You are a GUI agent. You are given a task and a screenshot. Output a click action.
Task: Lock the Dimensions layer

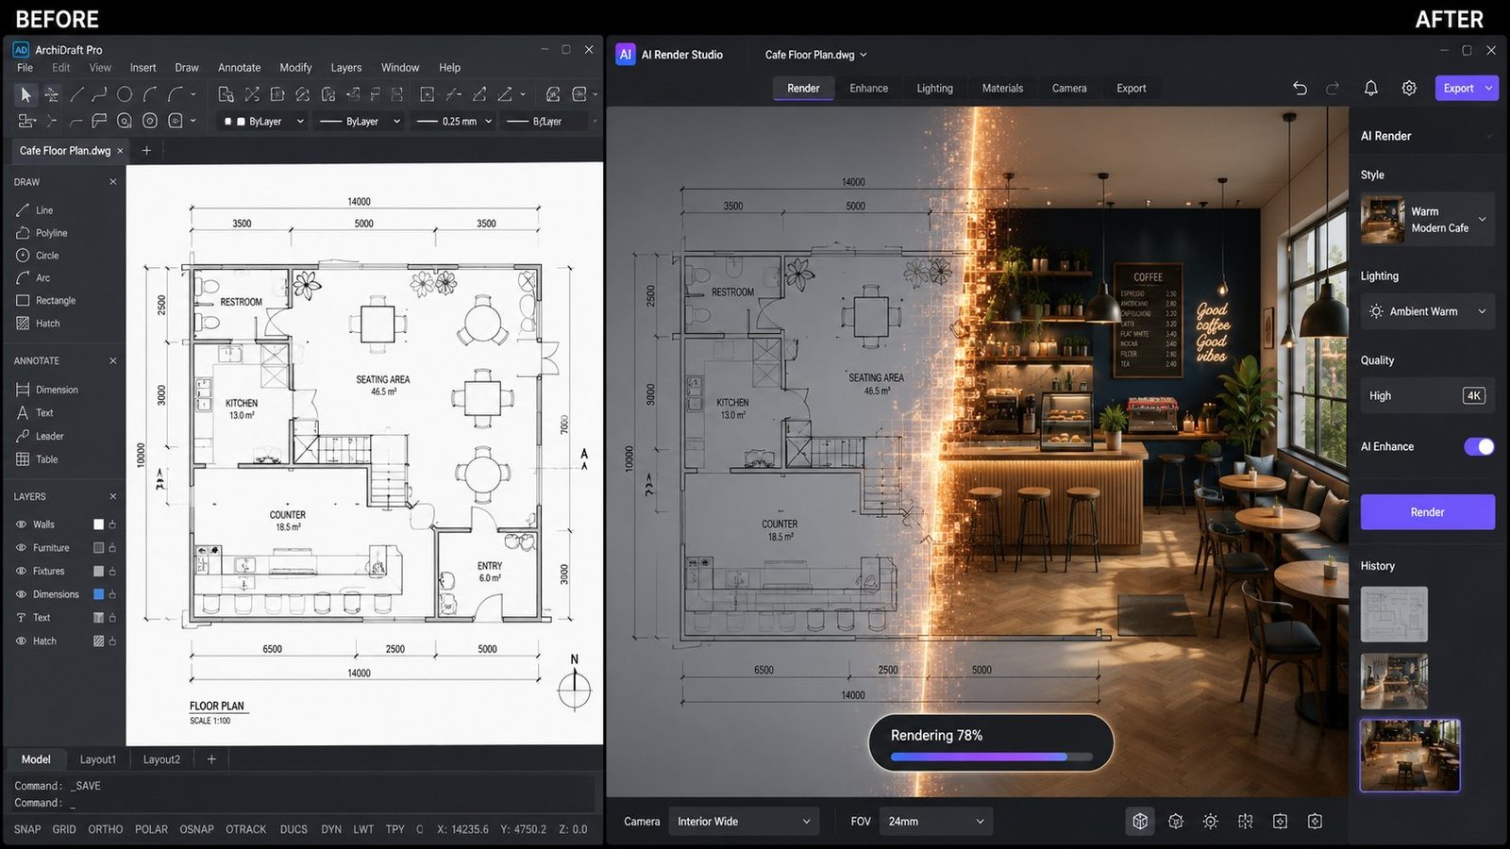112,594
